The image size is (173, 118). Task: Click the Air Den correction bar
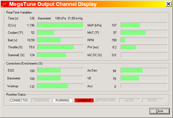point(144,70)
